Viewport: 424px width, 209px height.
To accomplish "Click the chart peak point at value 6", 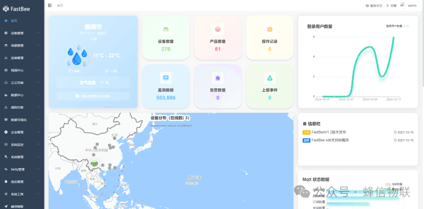I will click(393, 37).
